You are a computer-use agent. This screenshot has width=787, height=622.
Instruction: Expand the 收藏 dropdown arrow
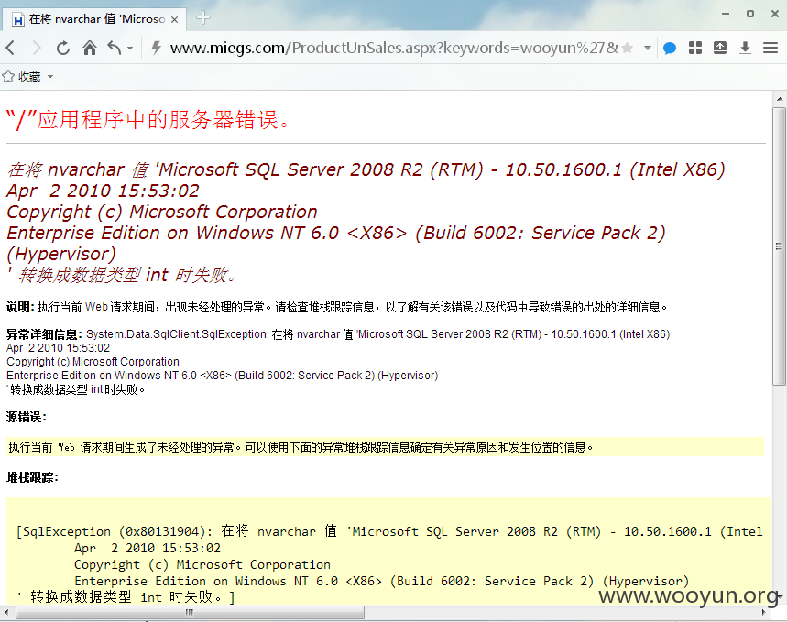point(50,77)
